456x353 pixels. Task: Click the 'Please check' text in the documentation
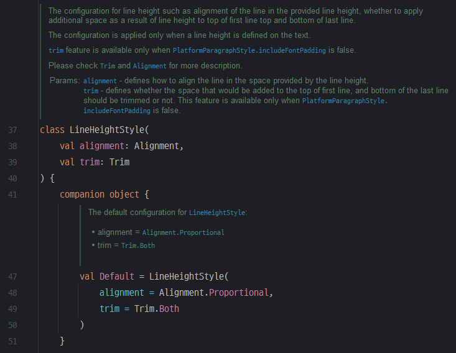pyautogui.click(x=73, y=66)
